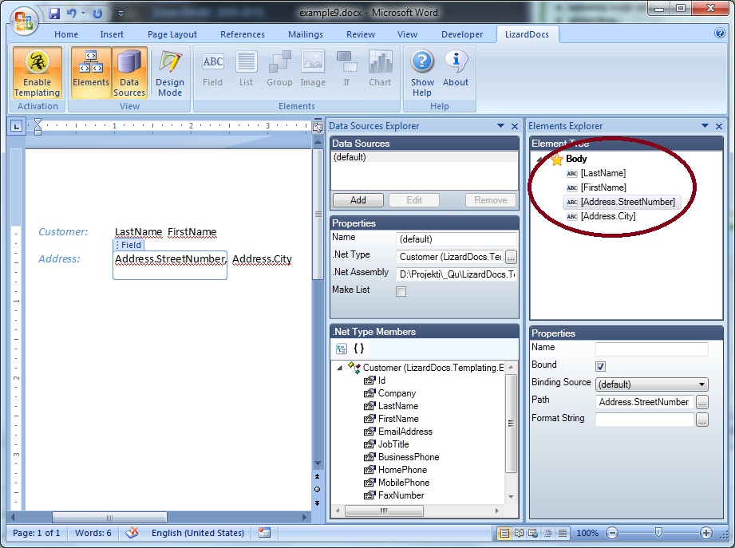Switch to Full Screen Reading view icon
The height and width of the screenshot is (548, 735).
(x=519, y=533)
